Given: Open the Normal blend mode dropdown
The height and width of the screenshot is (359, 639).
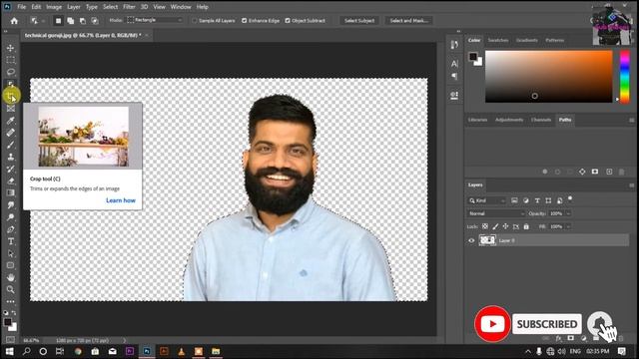Looking at the screenshot, I should (495, 213).
